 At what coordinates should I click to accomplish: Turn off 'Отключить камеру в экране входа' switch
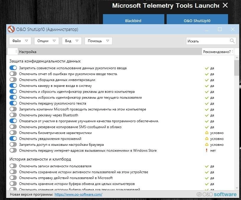pyautogui.click(x=13, y=85)
